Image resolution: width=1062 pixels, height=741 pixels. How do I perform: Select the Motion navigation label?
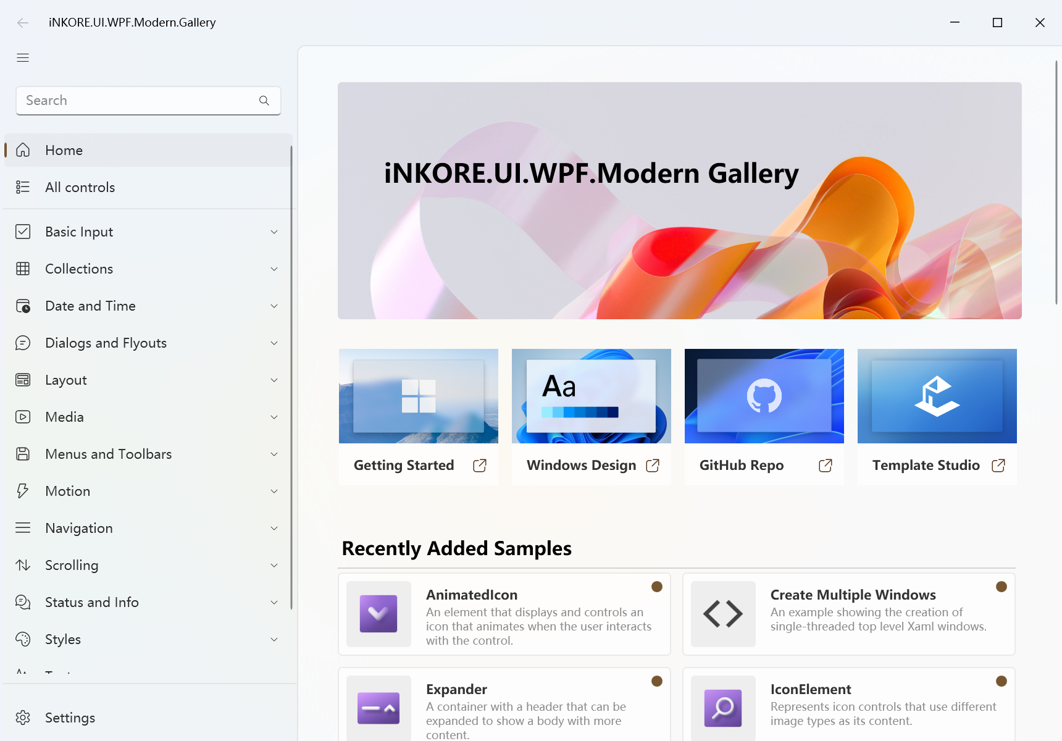click(68, 491)
